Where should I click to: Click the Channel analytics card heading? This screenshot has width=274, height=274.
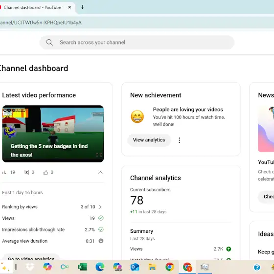pos(156,178)
